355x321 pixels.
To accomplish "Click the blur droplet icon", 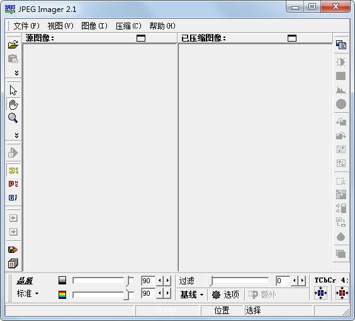I will 341,236.
